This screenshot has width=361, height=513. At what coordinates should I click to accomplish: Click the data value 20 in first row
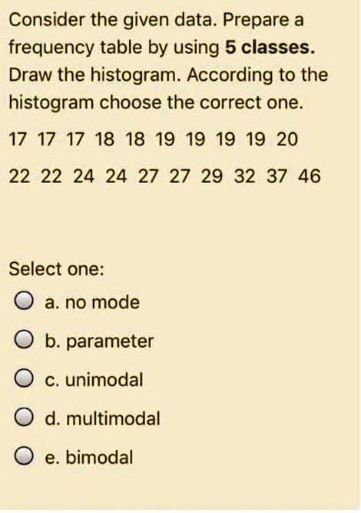pyautogui.click(x=287, y=139)
